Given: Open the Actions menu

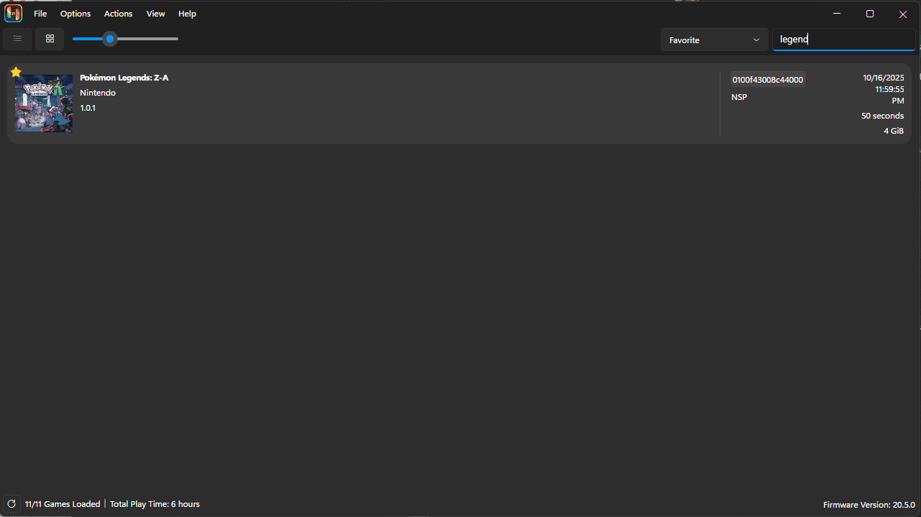Looking at the screenshot, I should point(119,14).
